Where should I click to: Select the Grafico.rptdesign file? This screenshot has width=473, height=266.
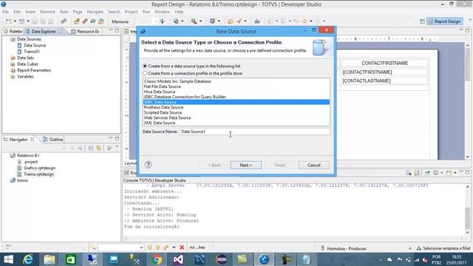coord(39,168)
